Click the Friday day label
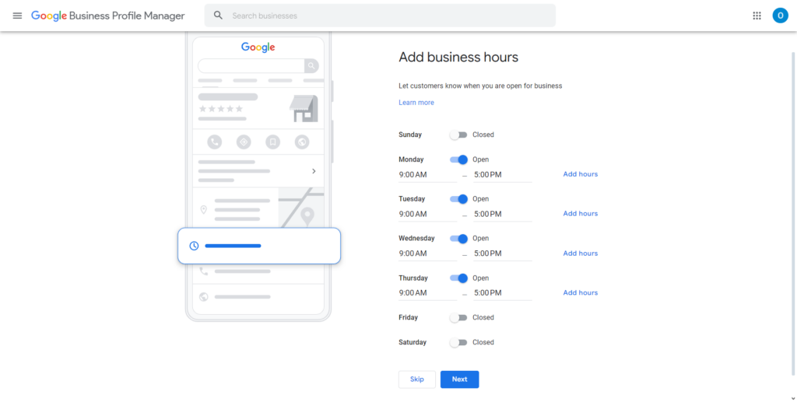The image size is (797, 402). coord(408,318)
